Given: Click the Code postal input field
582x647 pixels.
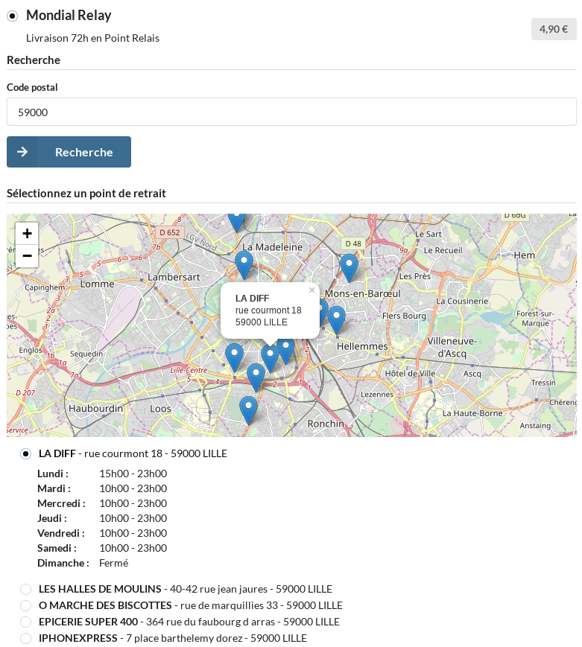Looking at the screenshot, I should (x=291, y=112).
